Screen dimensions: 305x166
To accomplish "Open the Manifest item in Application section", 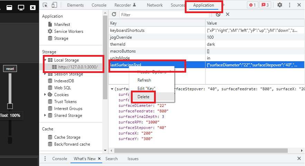I will click(x=62, y=25).
